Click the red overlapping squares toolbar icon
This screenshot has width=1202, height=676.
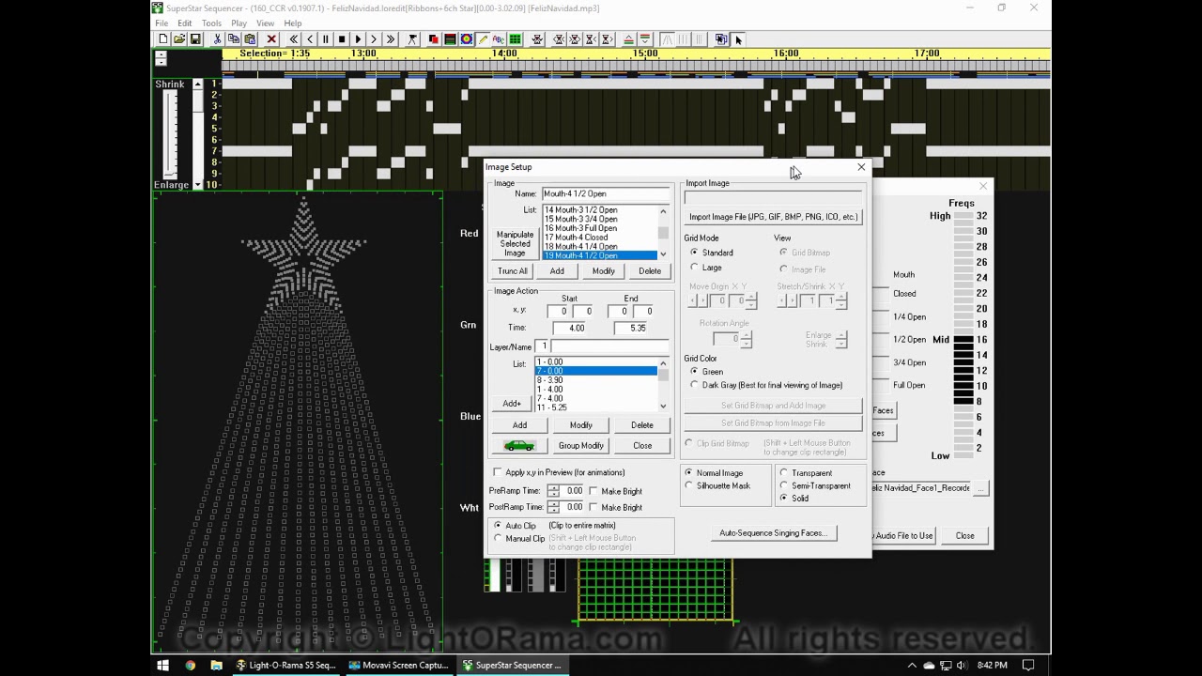coord(433,39)
